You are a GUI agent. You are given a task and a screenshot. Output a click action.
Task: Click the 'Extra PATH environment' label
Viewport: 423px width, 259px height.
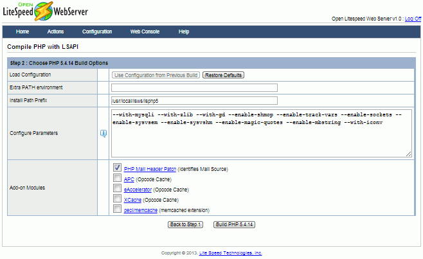[36, 87]
